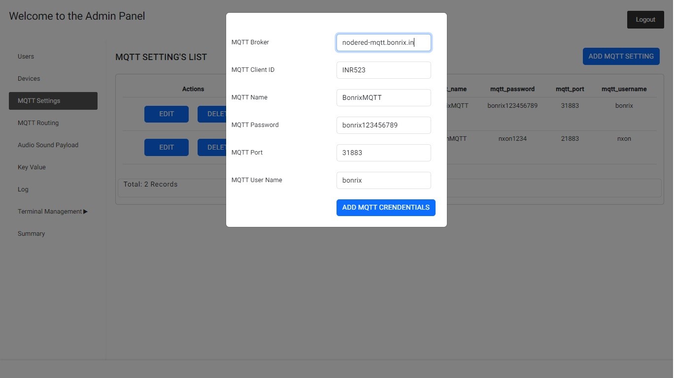Viewport: 675px width, 378px height.
Task: Click the mqtt_port column header
Action: [570, 89]
